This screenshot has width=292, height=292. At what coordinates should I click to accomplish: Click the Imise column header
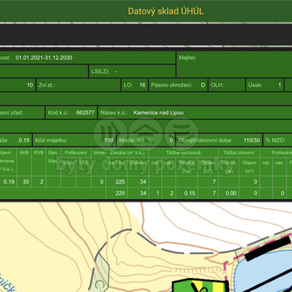[x=99, y=153]
